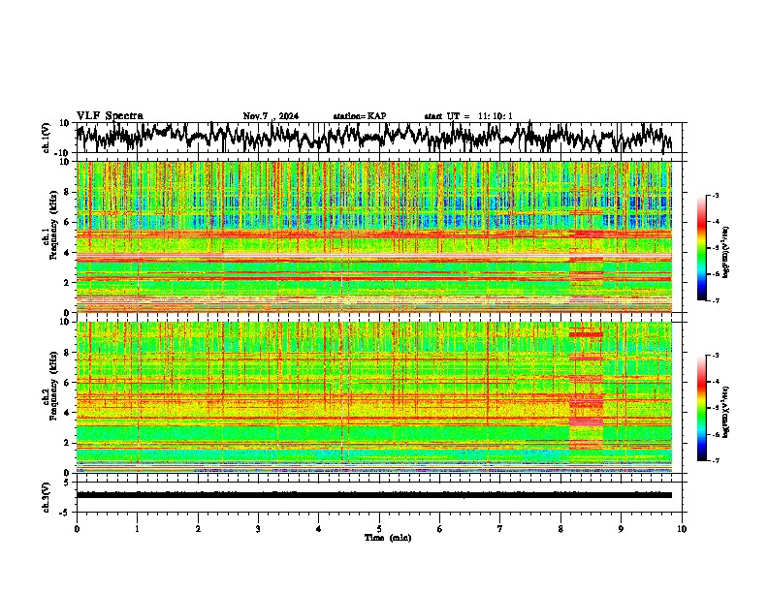The image size is (768, 593).
Task: Click inside the ch.2 spectrogram panel
Action: point(374,397)
